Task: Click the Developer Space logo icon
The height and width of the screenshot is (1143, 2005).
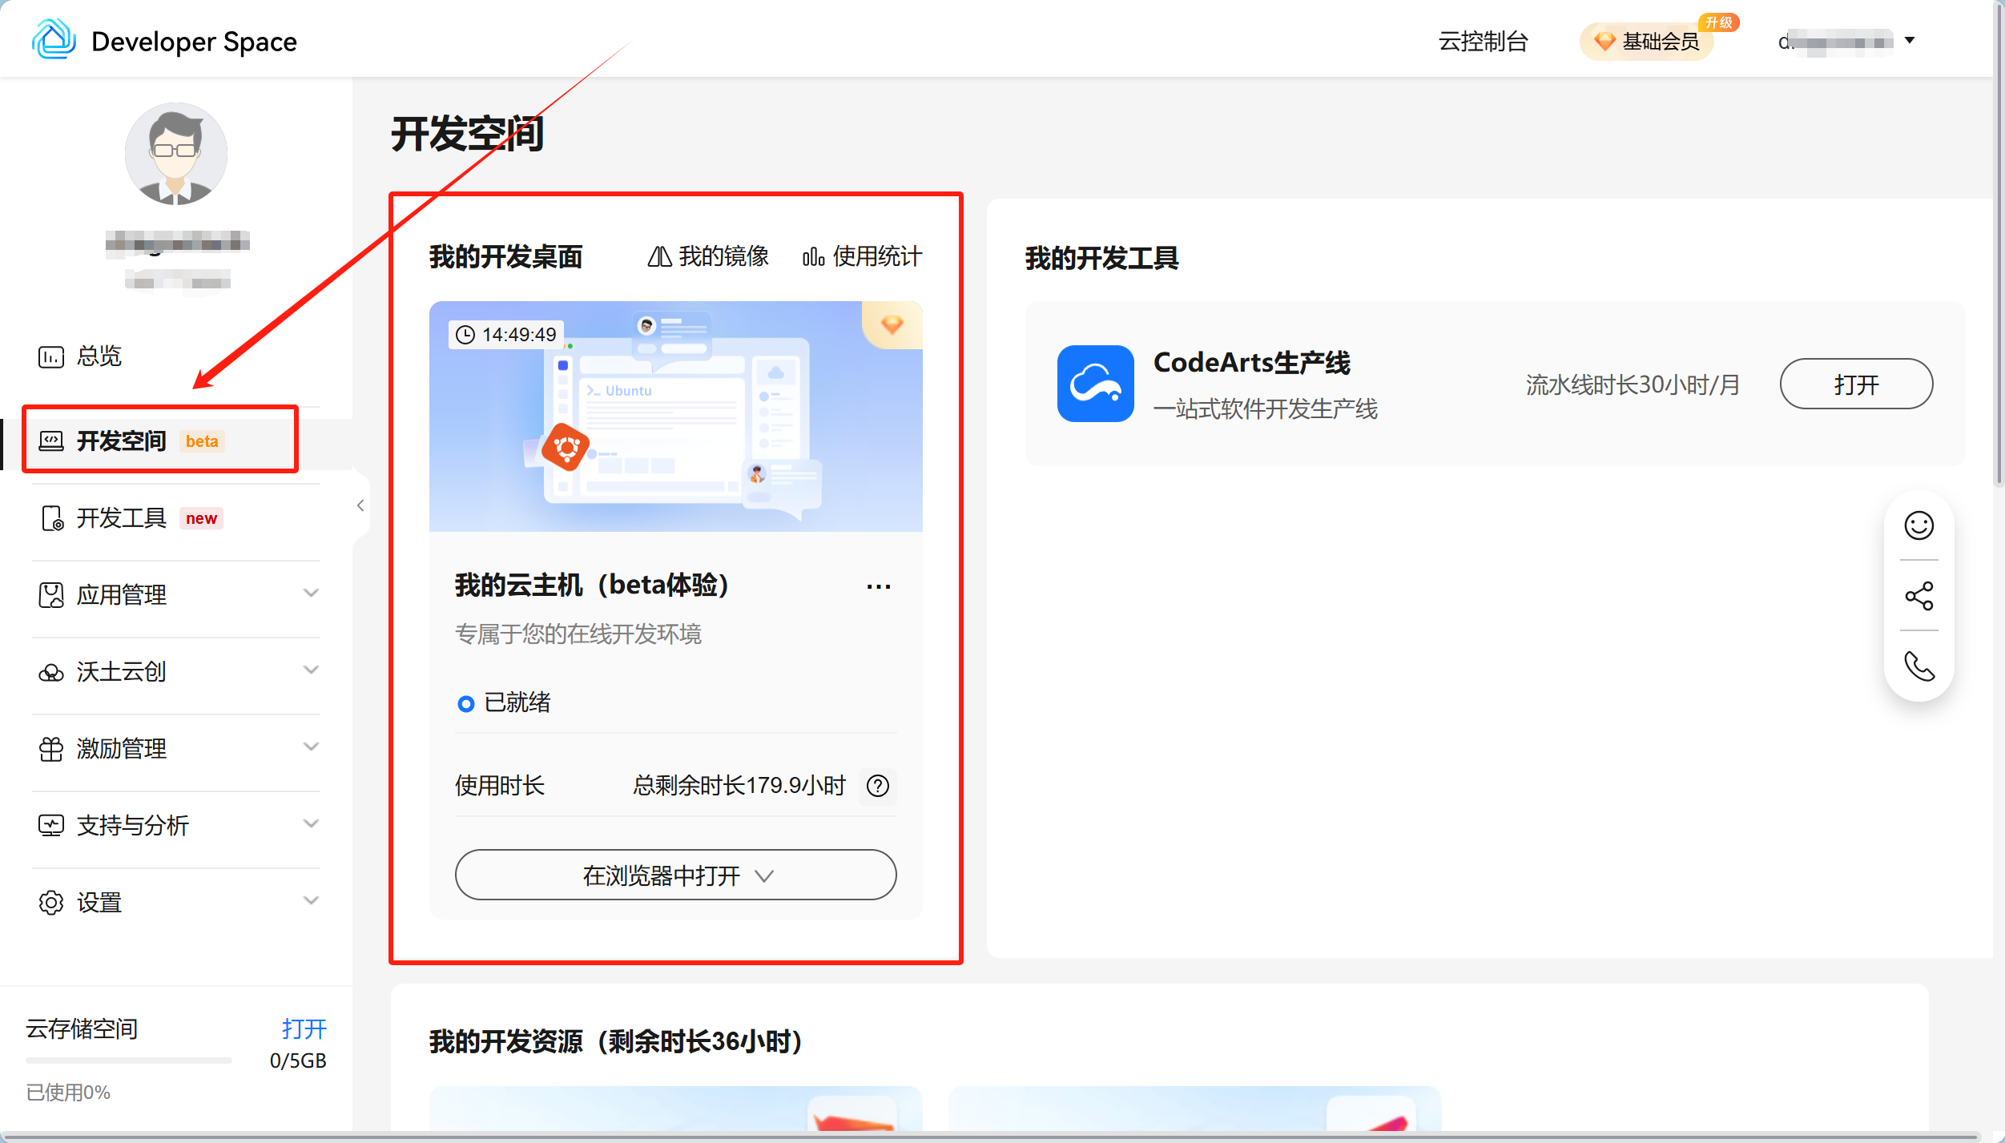Action: [54, 40]
